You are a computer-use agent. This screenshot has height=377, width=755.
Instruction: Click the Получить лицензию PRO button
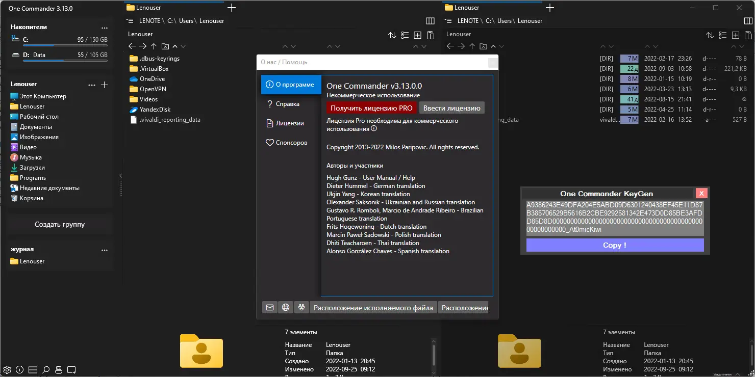point(371,107)
